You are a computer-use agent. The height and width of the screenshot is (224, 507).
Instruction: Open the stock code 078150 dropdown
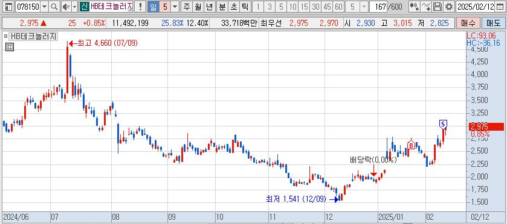tap(44, 7)
